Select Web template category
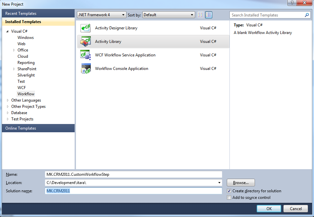Viewport: 314px width, 217px height. (x=21, y=44)
